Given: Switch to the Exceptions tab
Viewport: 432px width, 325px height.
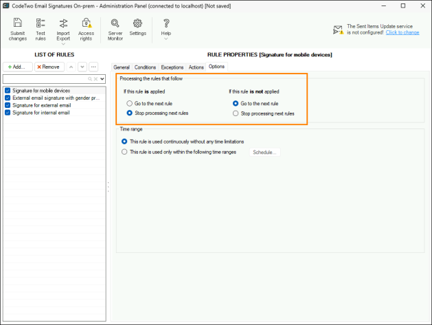Looking at the screenshot, I should (172, 67).
